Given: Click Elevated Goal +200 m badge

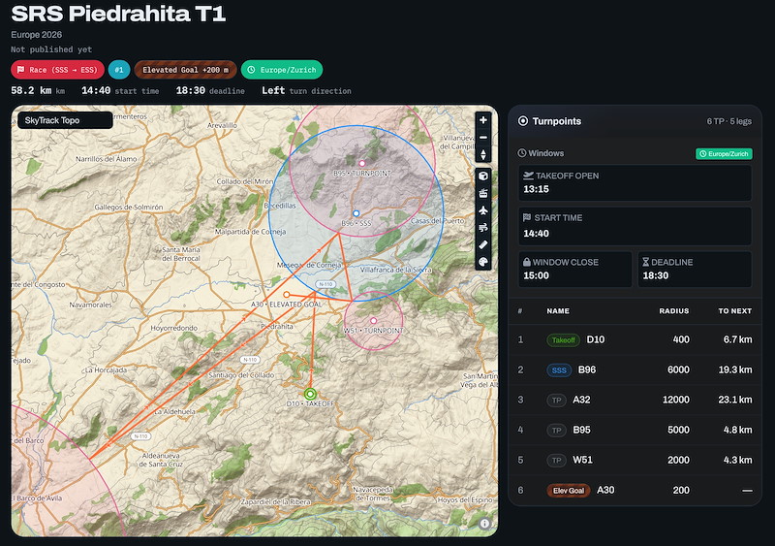Looking at the screenshot, I should (x=185, y=70).
